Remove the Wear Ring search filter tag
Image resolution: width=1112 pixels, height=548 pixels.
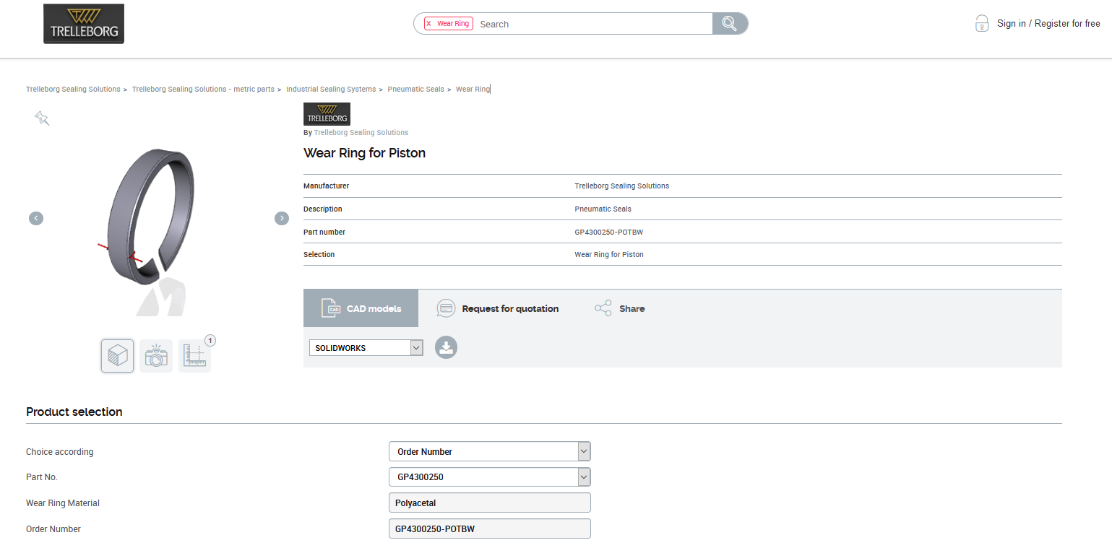tap(428, 24)
